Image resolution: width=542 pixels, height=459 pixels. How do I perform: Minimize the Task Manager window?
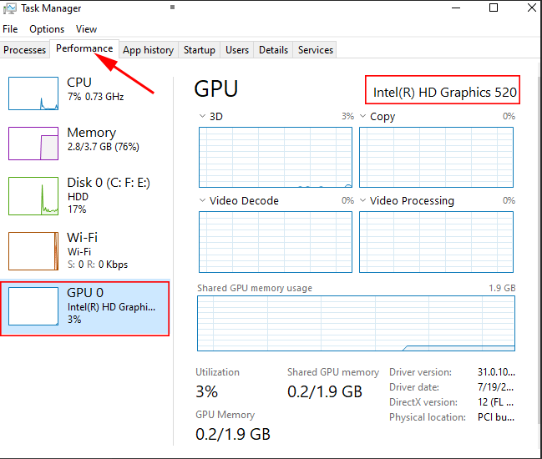(x=456, y=8)
